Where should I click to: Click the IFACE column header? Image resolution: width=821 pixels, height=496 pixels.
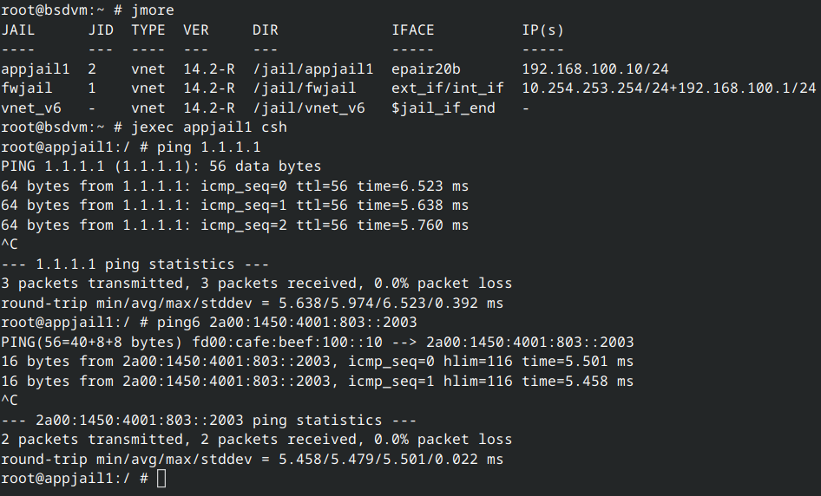coord(412,30)
